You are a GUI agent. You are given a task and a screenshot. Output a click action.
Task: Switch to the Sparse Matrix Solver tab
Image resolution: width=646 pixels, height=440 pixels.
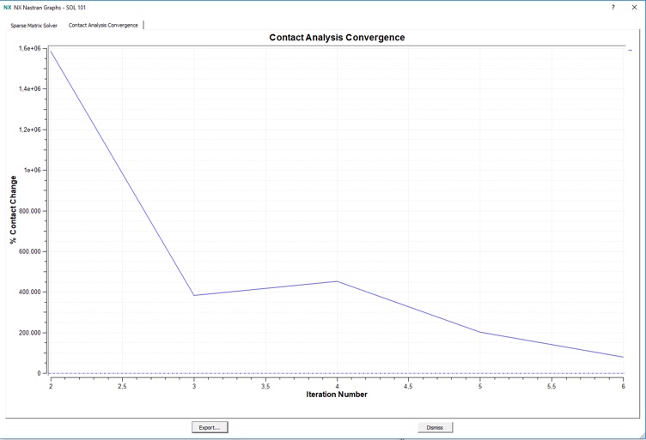point(34,26)
